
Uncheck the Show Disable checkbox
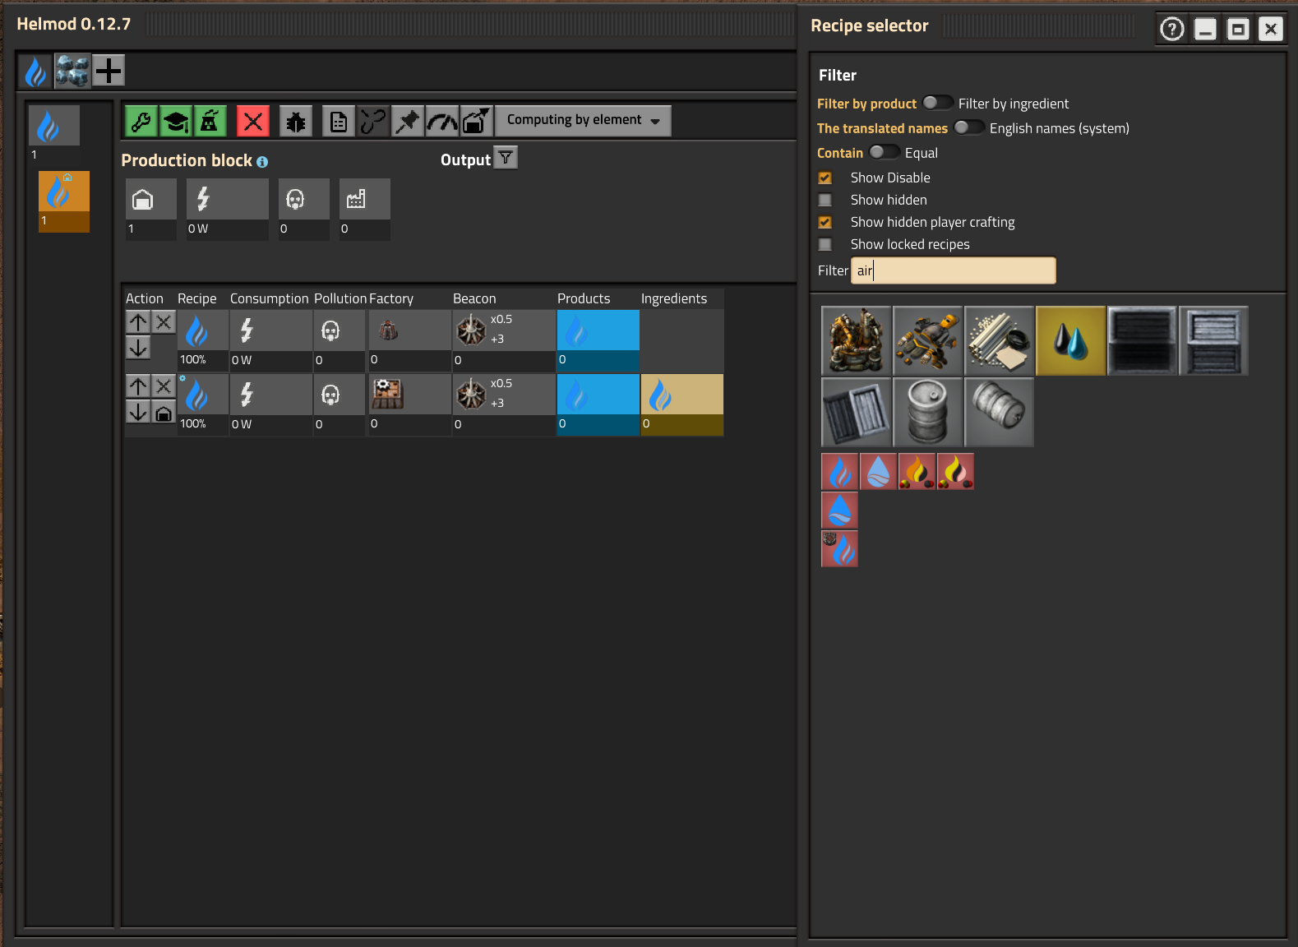point(825,178)
